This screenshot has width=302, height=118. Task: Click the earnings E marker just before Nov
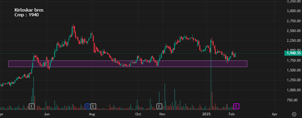159,106
